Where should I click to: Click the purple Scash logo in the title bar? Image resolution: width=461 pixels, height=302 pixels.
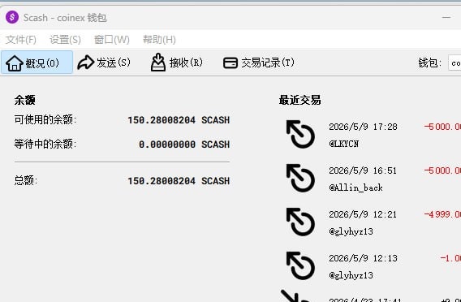12,17
